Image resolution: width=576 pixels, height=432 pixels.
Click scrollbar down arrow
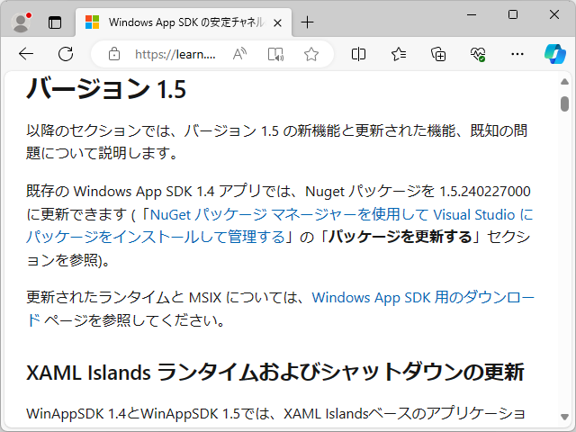[564, 417]
